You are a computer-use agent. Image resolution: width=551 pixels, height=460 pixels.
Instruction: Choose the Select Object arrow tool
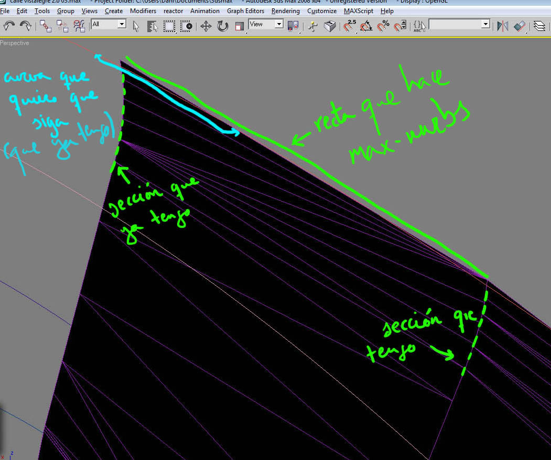(x=136, y=26)
